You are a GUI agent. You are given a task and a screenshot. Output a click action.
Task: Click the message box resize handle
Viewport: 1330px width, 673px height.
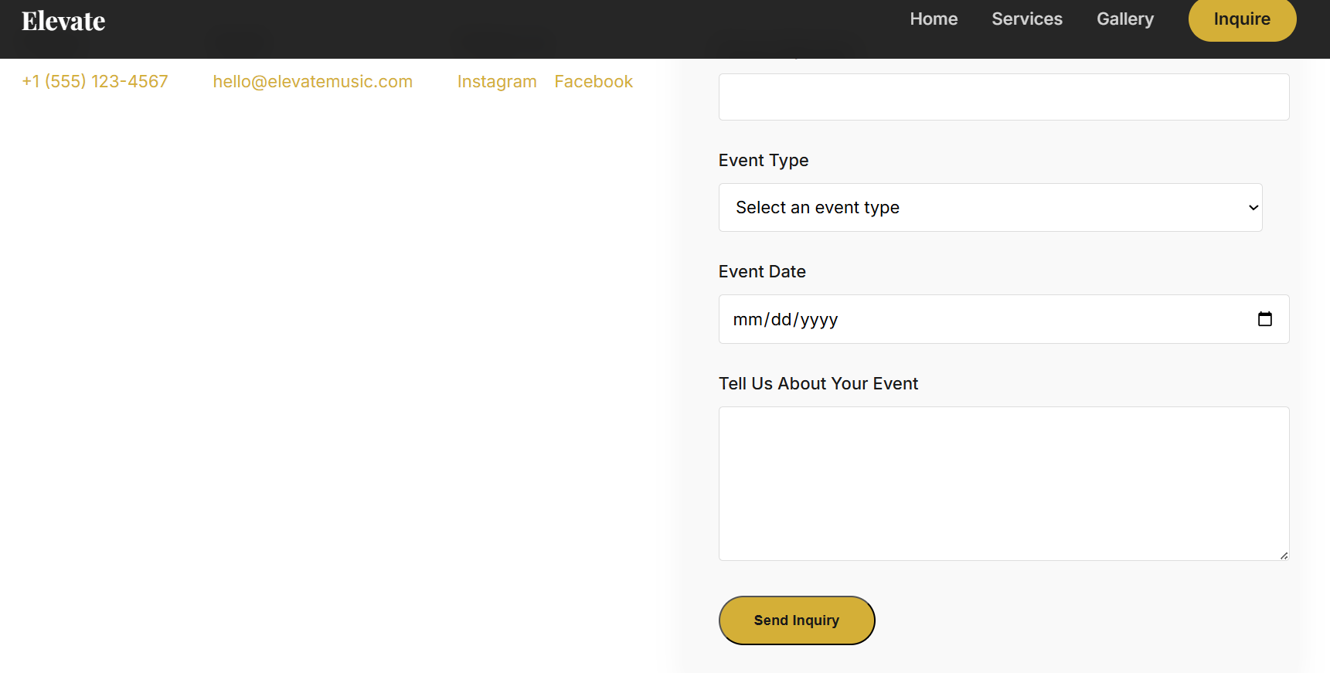pyautogui.click(x=1284, y=556)
